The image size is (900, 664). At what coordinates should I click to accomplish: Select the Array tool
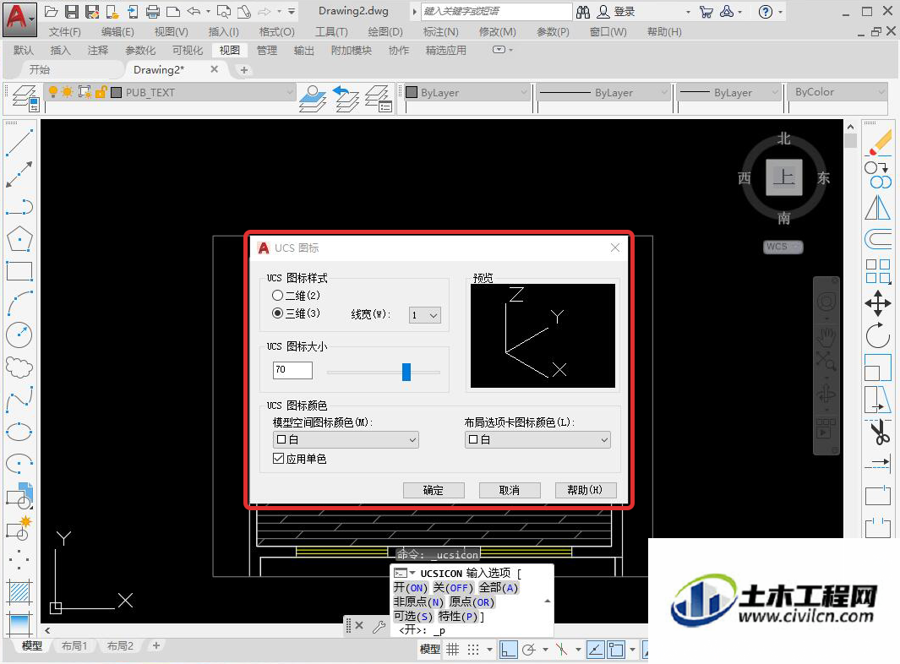coord(878,271)
